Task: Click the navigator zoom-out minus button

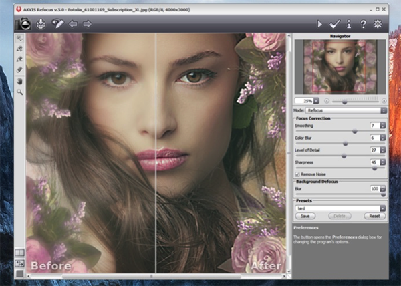Action: tap(327, 101)
